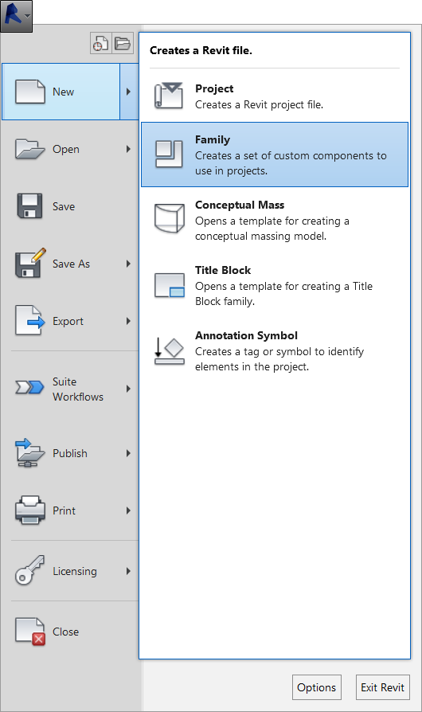
Task: Choose the Save As menu label
Action: [71, 264]
